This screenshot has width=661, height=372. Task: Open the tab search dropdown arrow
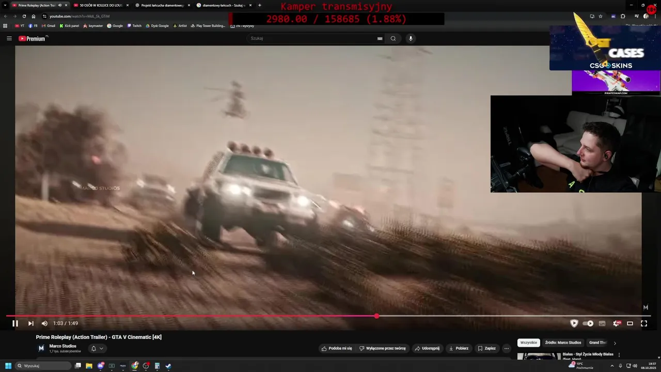5,5
